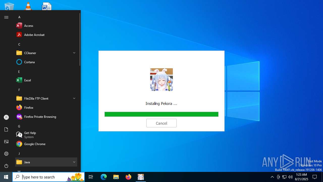Click the Windows Start button
Viewport: 323px width, 182px height.
tap(6, 177)
